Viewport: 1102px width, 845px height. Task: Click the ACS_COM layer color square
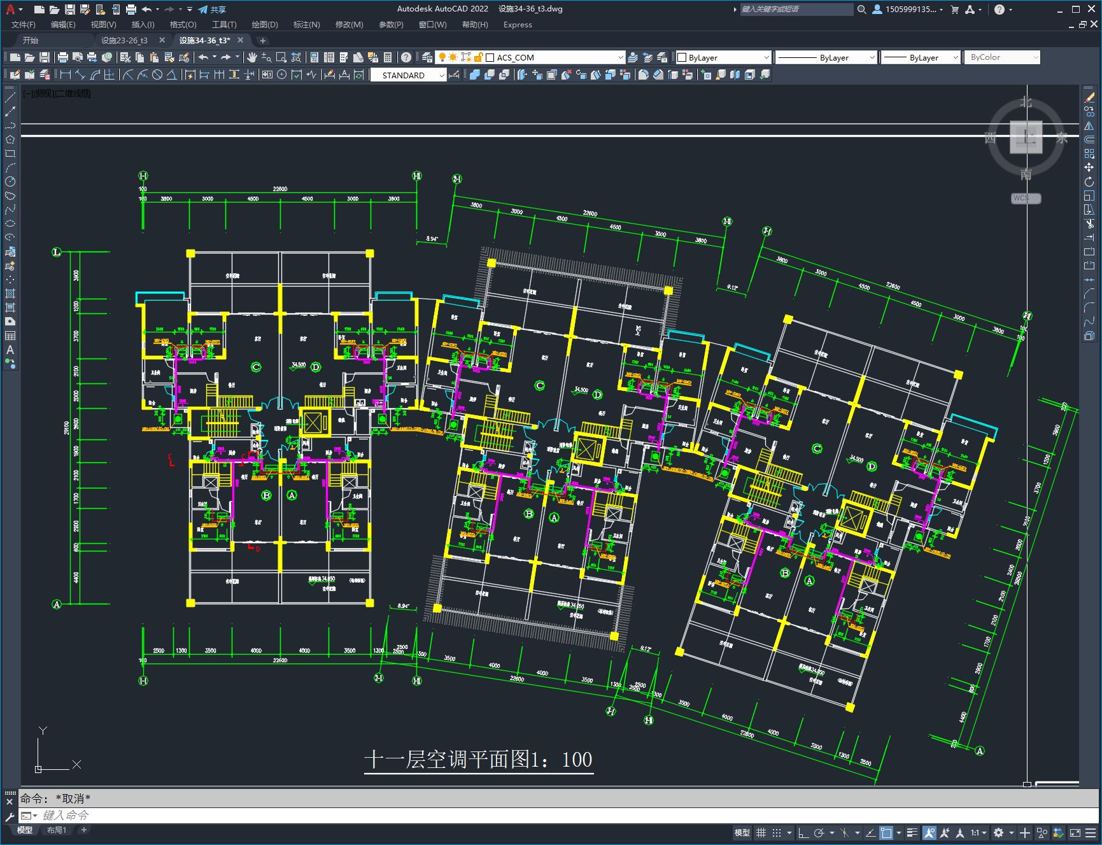(490, 57)
